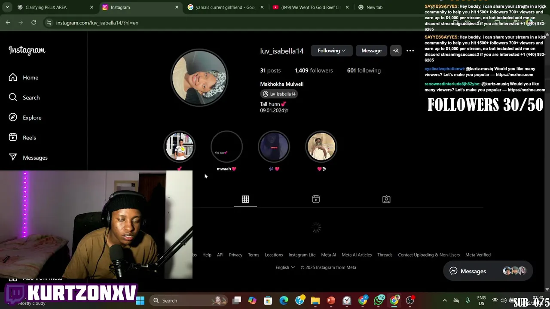Image resolution: width=550 pixels, height=309 pixels.
Task: Open the Following dropdown for luv_isabella14
Action: click(331, 51)
